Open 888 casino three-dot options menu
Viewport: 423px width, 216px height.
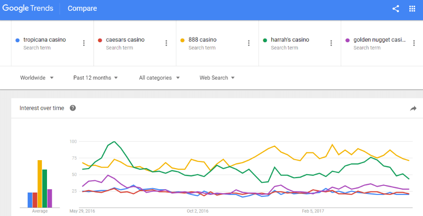pos(249,43)
